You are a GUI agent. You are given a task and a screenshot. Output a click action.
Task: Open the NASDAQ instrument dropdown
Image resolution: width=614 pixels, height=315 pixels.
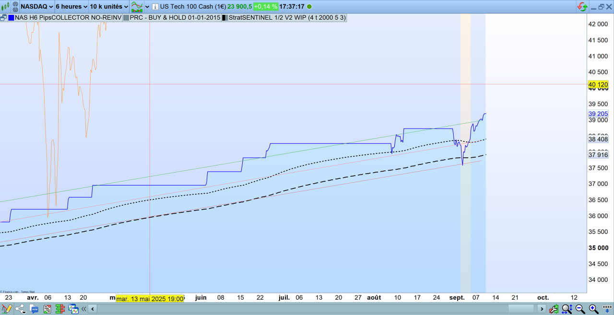pos(36,7)
